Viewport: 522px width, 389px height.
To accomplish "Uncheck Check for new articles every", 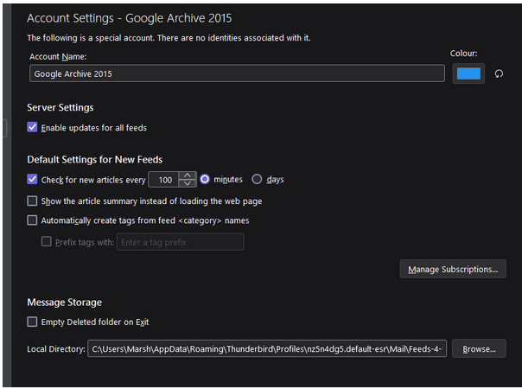I will (x=32, y=179).
